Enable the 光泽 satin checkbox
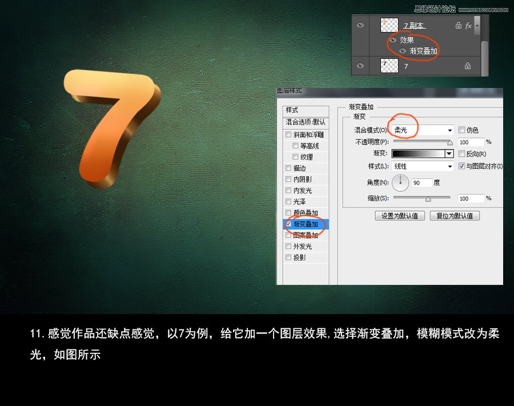 pos(288,202)
